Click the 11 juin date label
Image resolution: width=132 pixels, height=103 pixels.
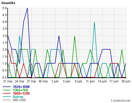[90, 81]
